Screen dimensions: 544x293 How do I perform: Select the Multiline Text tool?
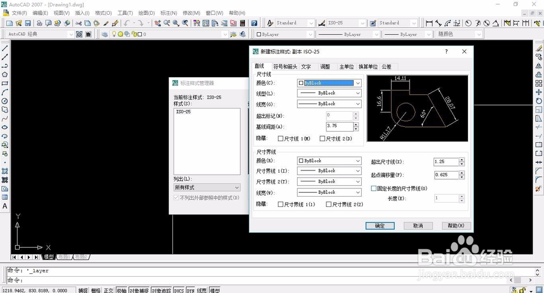coord(5,206)
